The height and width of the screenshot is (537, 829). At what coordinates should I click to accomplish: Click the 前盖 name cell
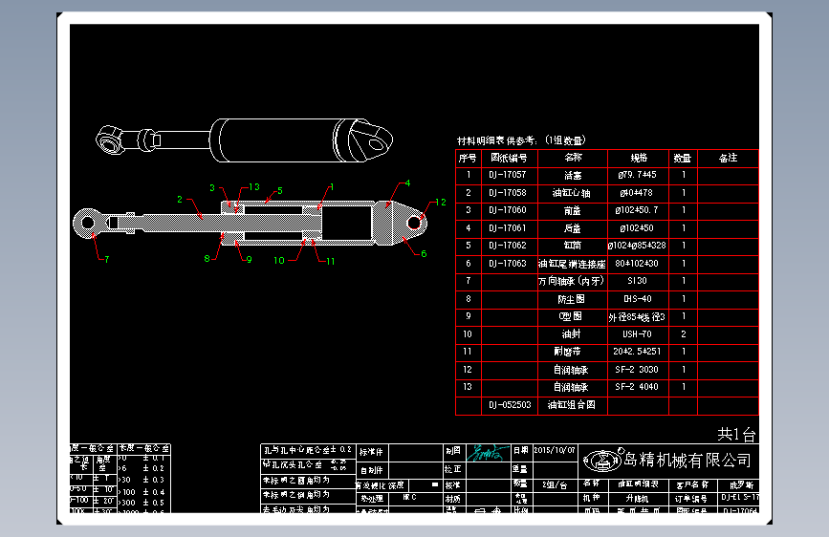click(x=572, y=210)
